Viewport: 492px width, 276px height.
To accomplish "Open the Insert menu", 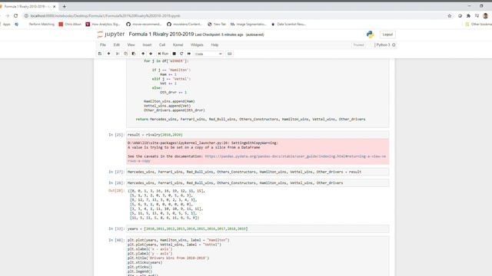I will [x=147, y=45].
